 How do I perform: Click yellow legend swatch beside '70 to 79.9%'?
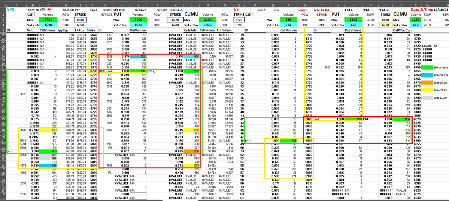coord(427,89)
